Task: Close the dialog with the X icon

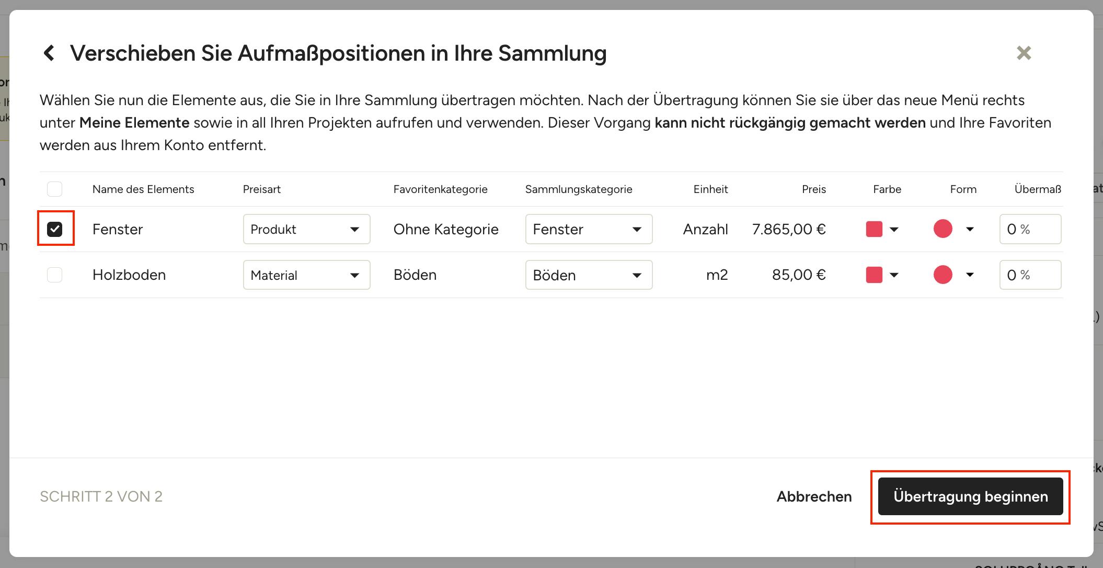Action: (1024, 53)
